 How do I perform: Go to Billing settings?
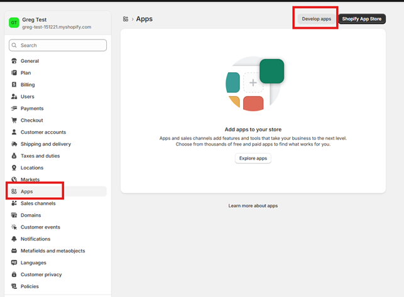point(58,85)
